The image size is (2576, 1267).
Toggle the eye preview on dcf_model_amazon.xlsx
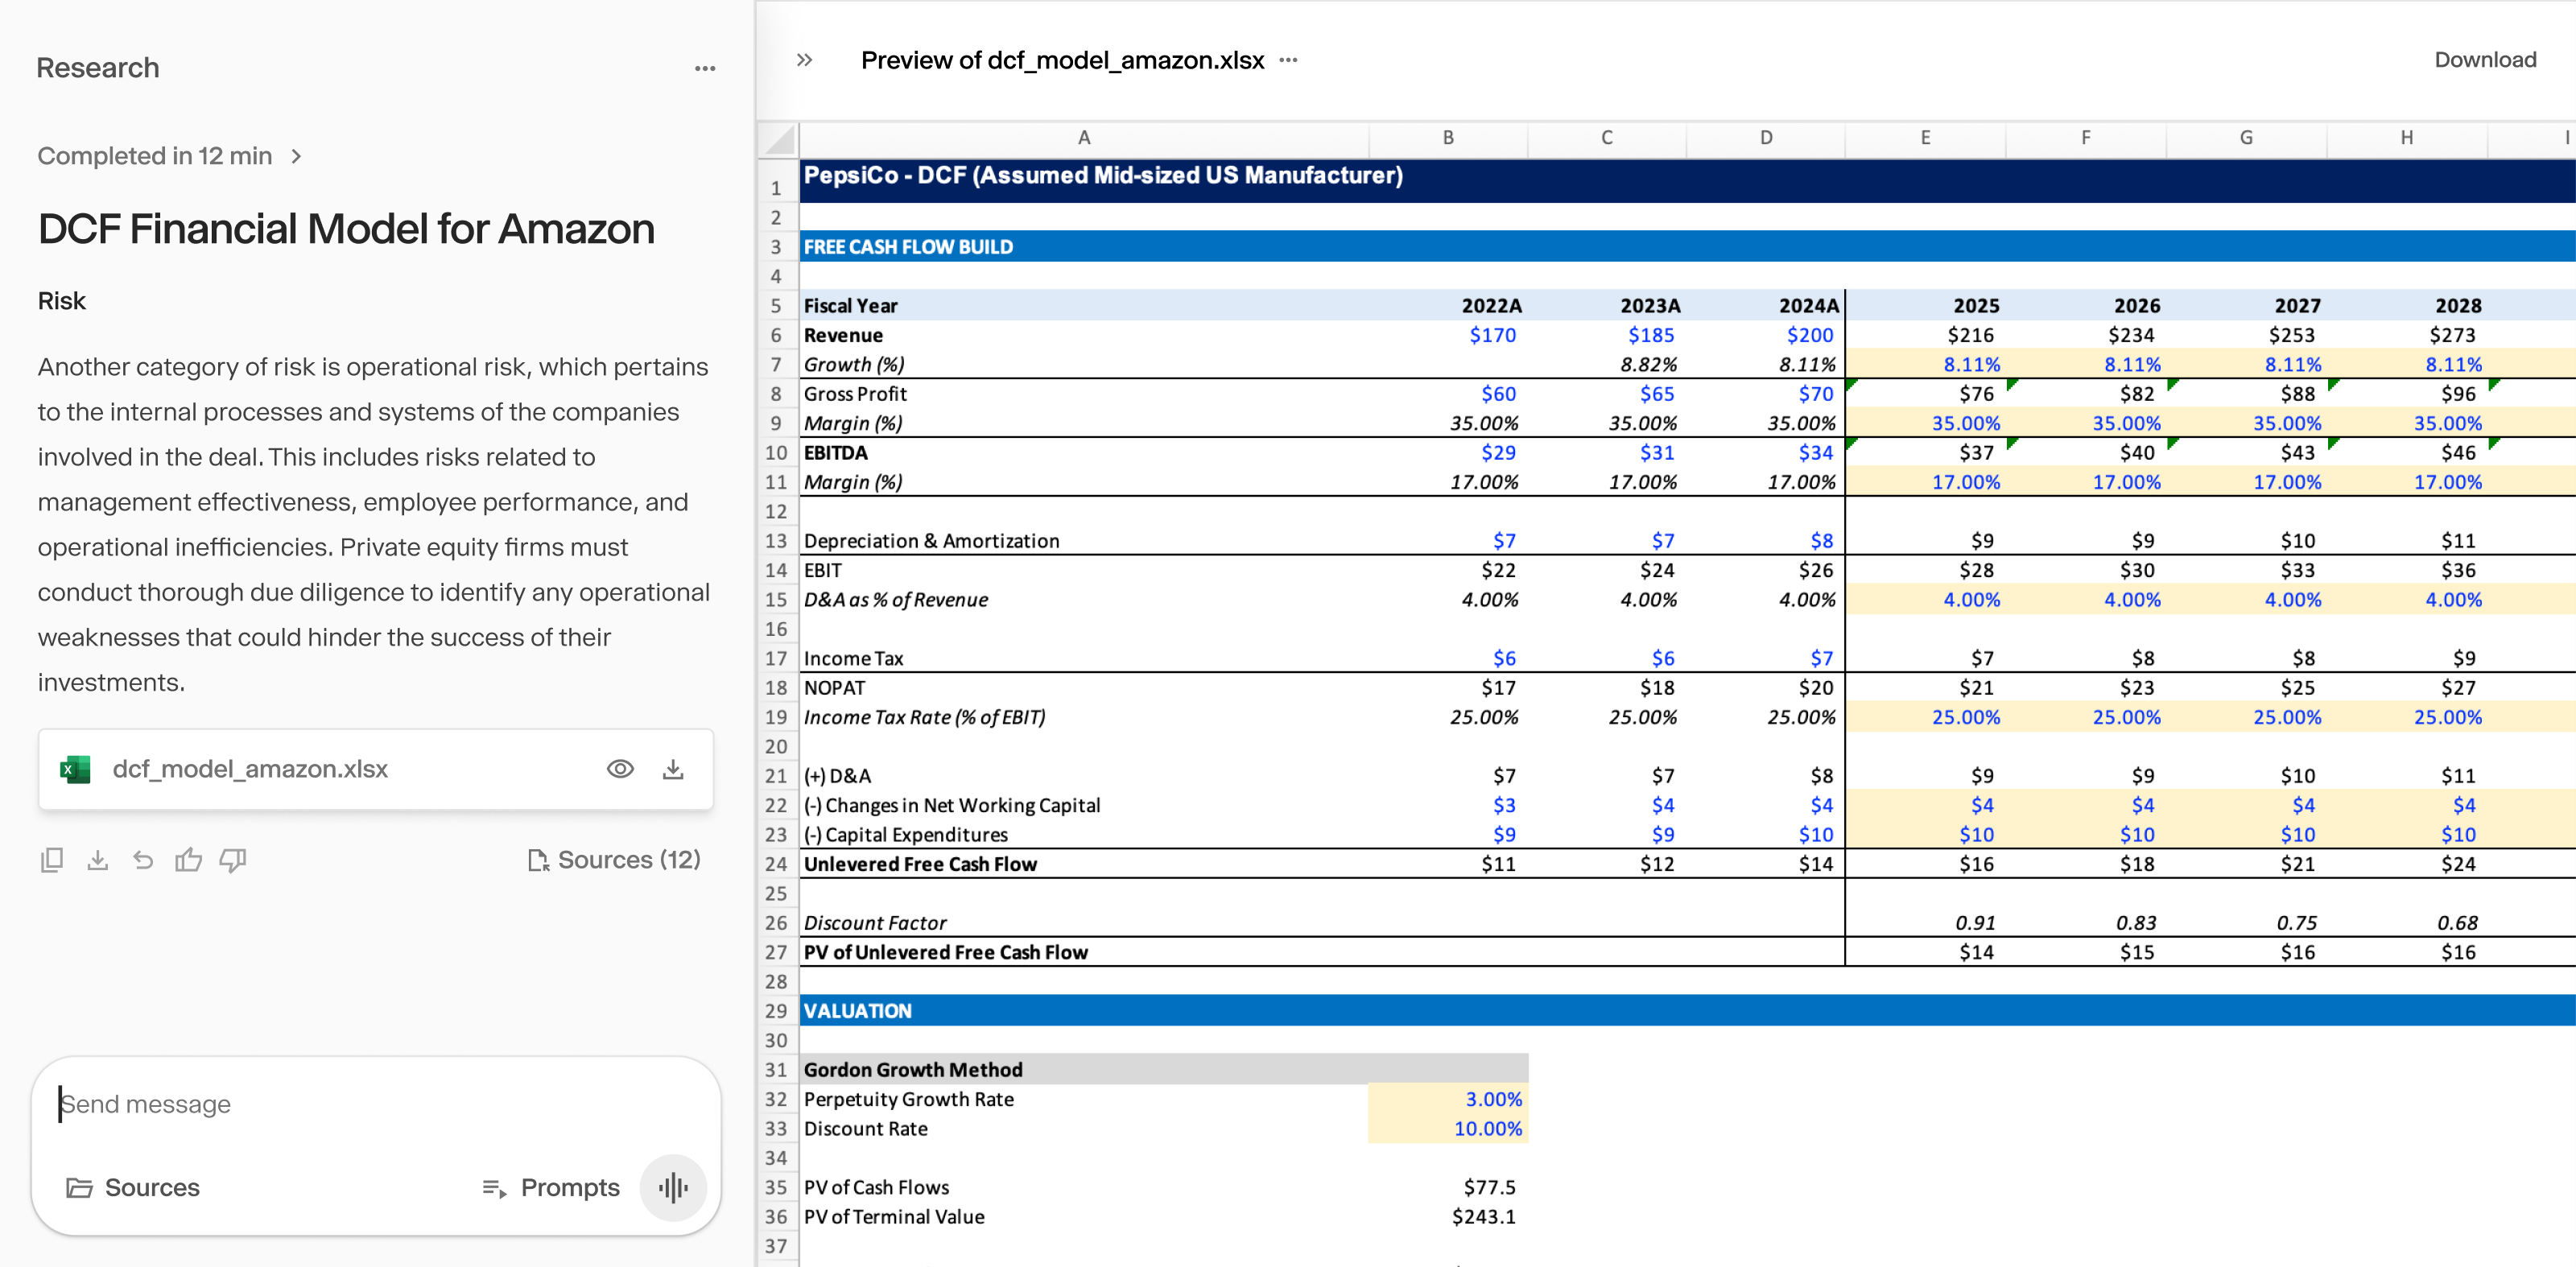pos(620,769)
